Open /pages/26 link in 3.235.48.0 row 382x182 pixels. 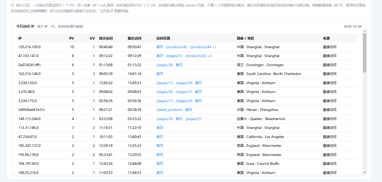[x=165, y=92]
